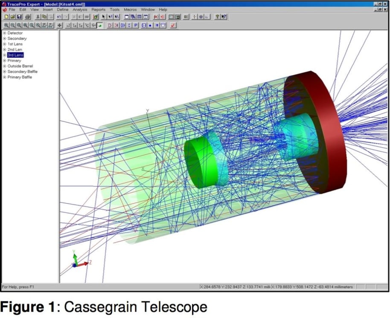The image size is (390, 318).
Task: Expand the Primary node in the tree
Action: click(5, 61)
